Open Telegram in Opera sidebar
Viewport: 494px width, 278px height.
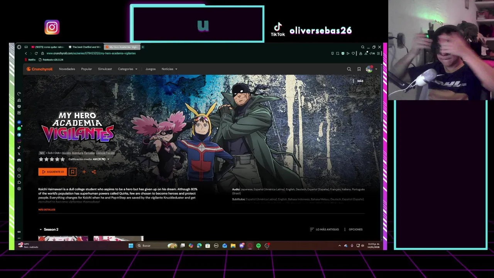point(19,135)
